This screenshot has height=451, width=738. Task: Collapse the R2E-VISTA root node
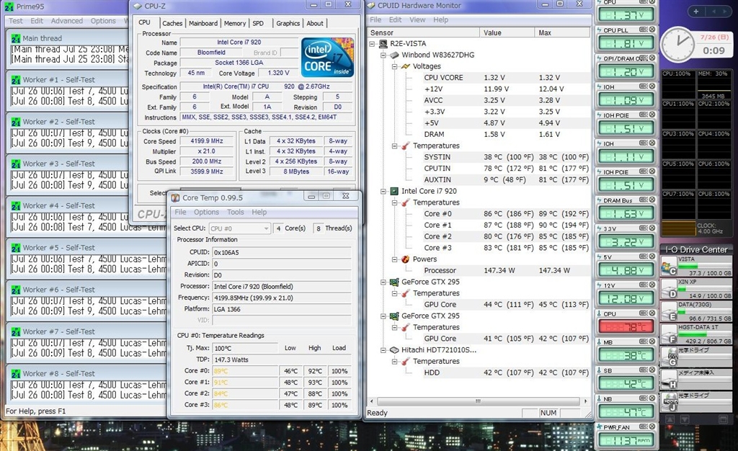pyautogui.click(x=373, y=43)
